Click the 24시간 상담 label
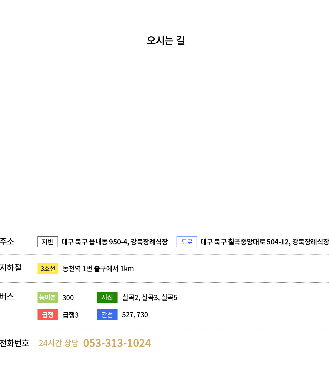329x371 pixels. [x=58, y=343]
